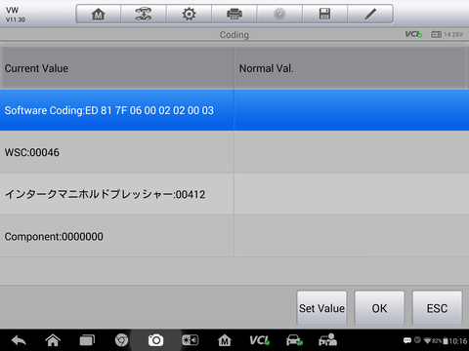The width and height of the screenshot is (469, 351).
Task: Tap the car diagnostics shortcut icon
Action: (294, 340)
